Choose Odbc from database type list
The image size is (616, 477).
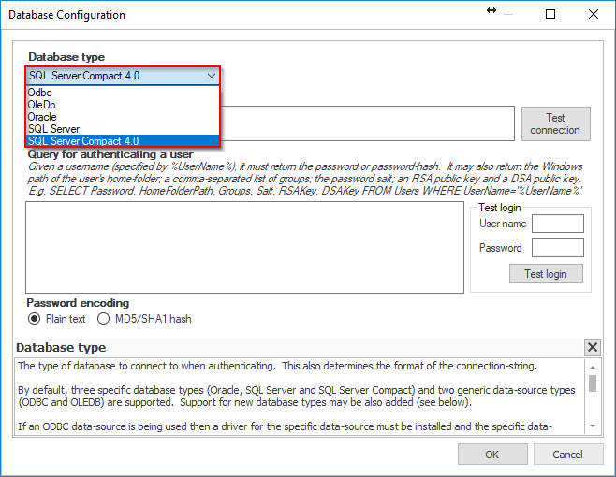(40, 93)
